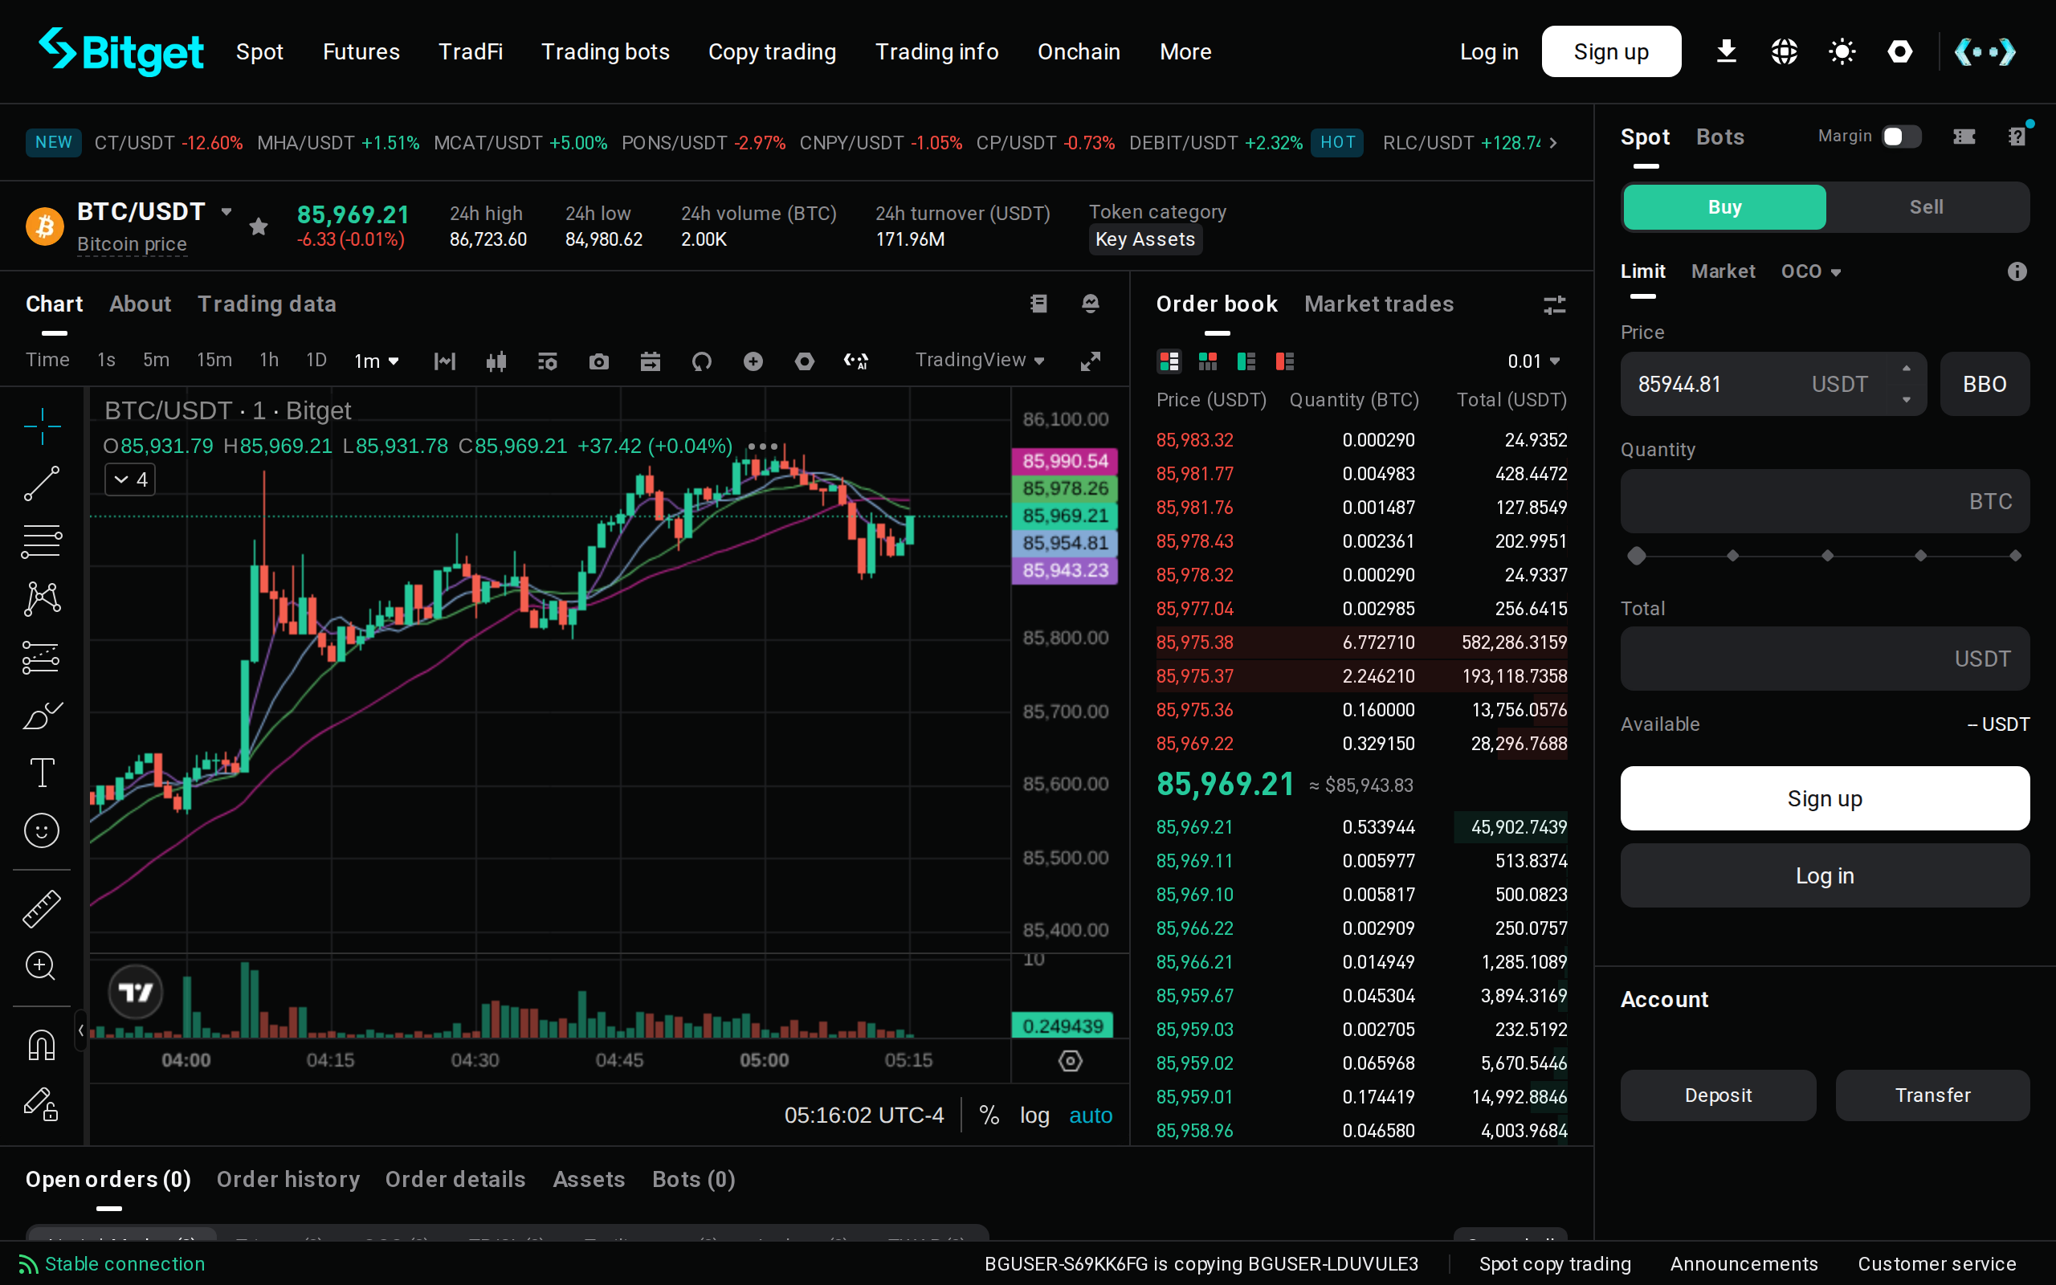This screenshot has height=1285, width=2056.
Task: Click the quantity percentage slider handle
Action: [1636, 556]
